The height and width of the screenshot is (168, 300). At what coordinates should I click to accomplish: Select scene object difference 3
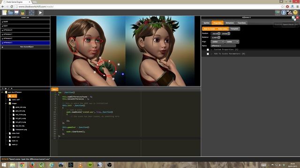(25, 42)
